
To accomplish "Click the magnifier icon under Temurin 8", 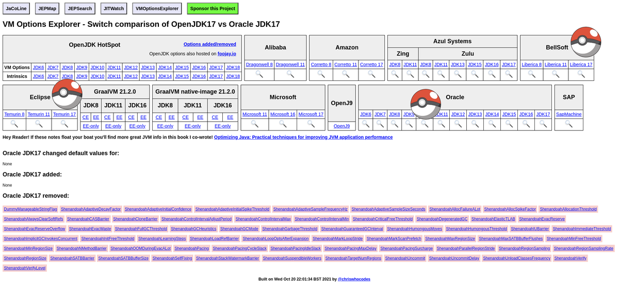I will tap(14, 124).
